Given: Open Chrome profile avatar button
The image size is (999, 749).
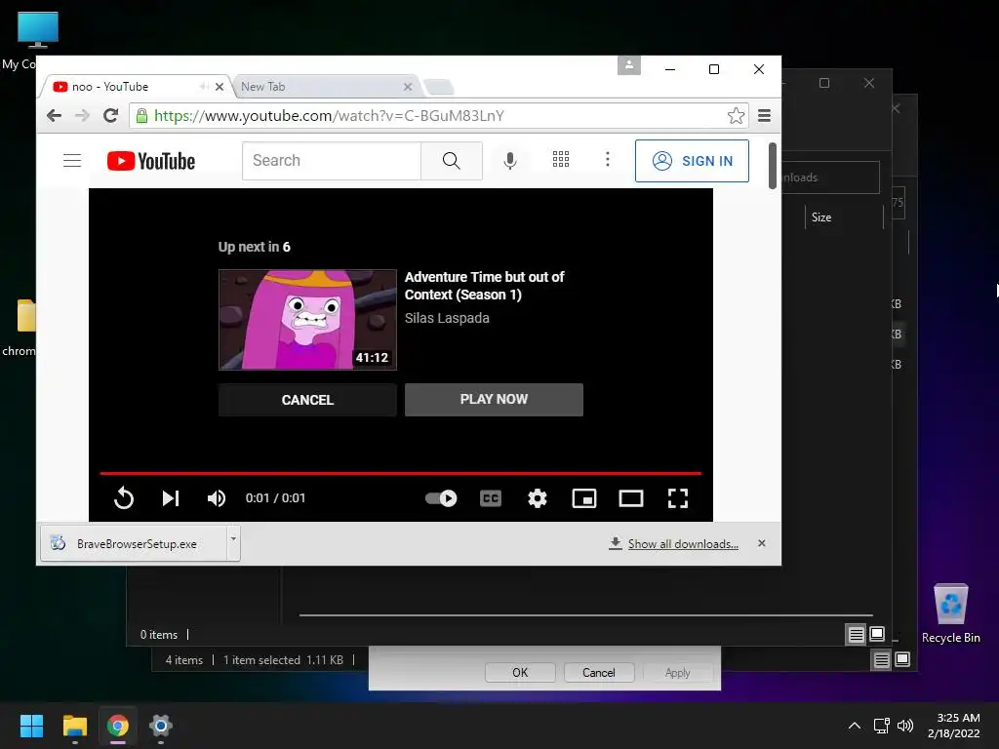Looking at the screenshot, I should click(629, 65).
